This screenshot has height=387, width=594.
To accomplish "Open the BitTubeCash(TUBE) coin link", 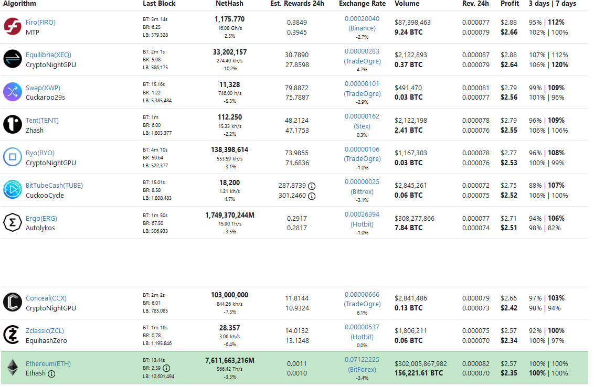I will (x=54, y=186).
